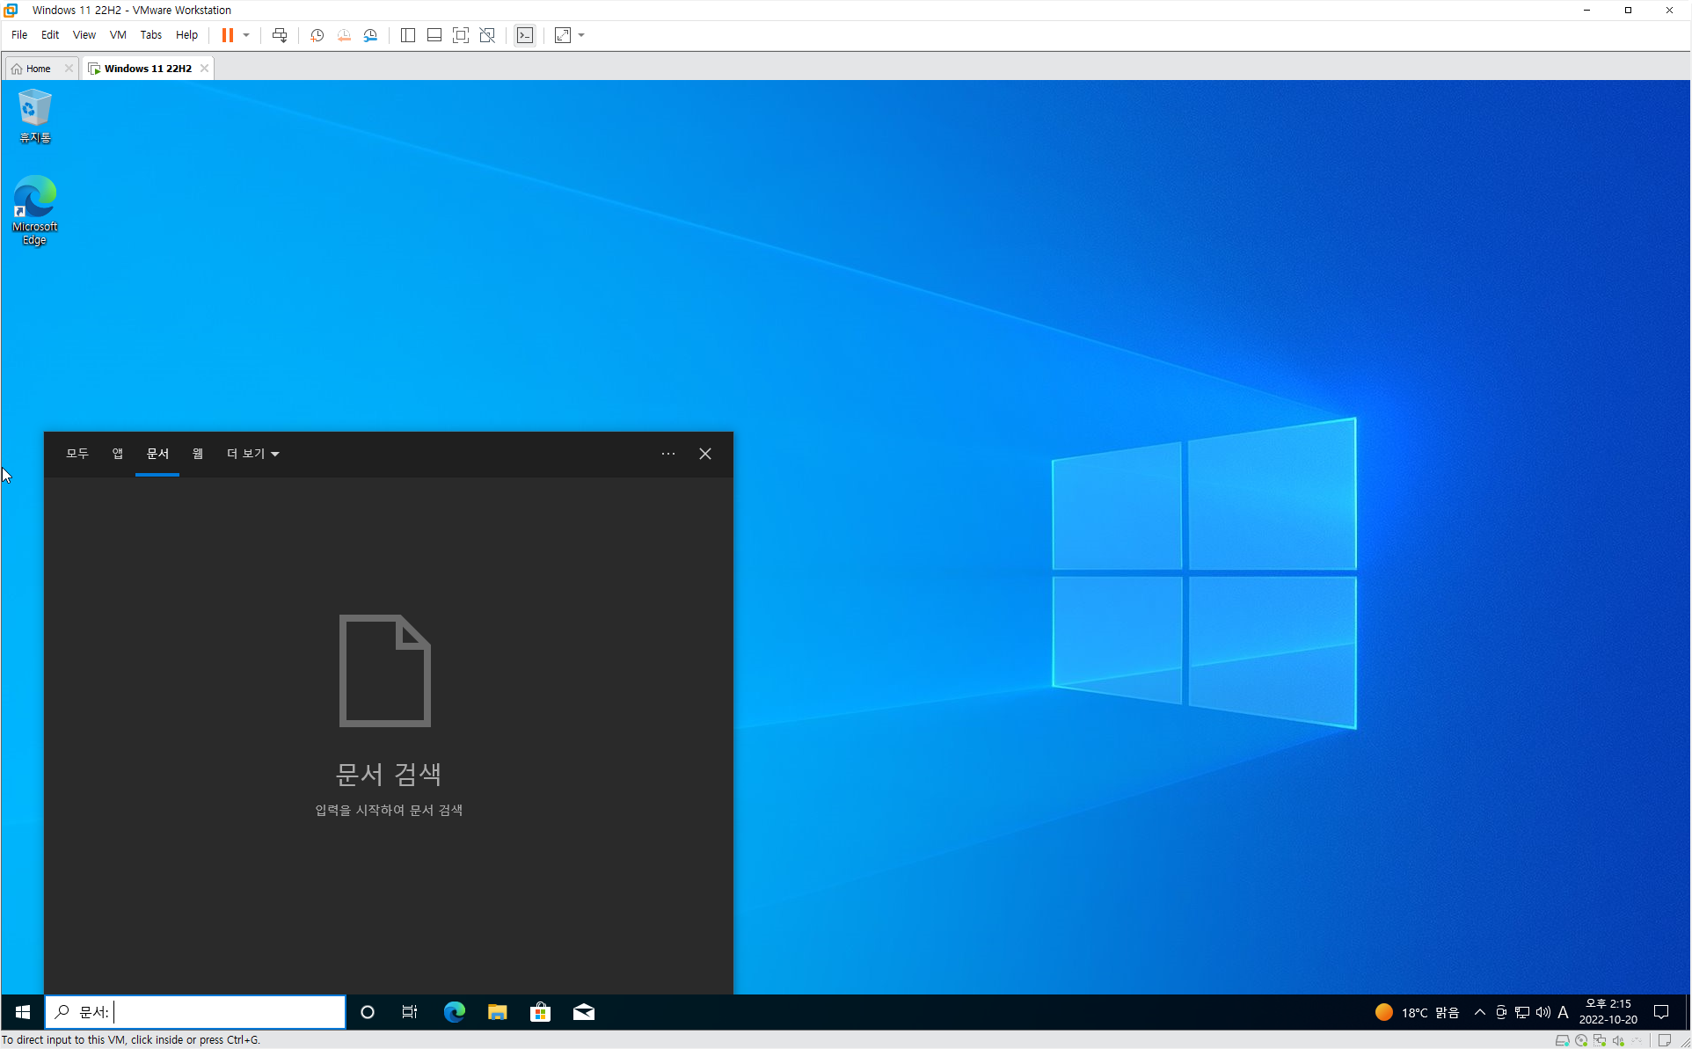This screenshot has height=1049, width=1692.
Task: Open Recycle Bin desktop icon
Action: tap(35, 116)
